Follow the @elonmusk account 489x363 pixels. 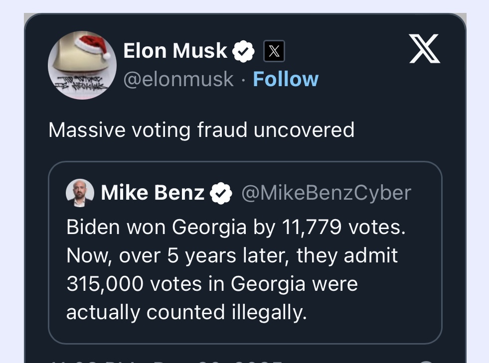coord(286,79)
